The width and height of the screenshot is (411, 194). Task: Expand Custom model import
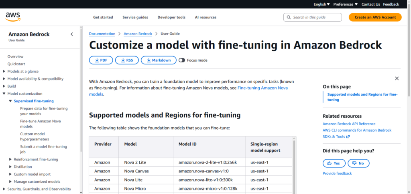[x=10, y=174]
